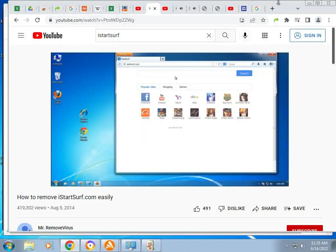336x252 pixels.
Task: Subscribe to Mr. RemoveVirus
Action: 304,228
